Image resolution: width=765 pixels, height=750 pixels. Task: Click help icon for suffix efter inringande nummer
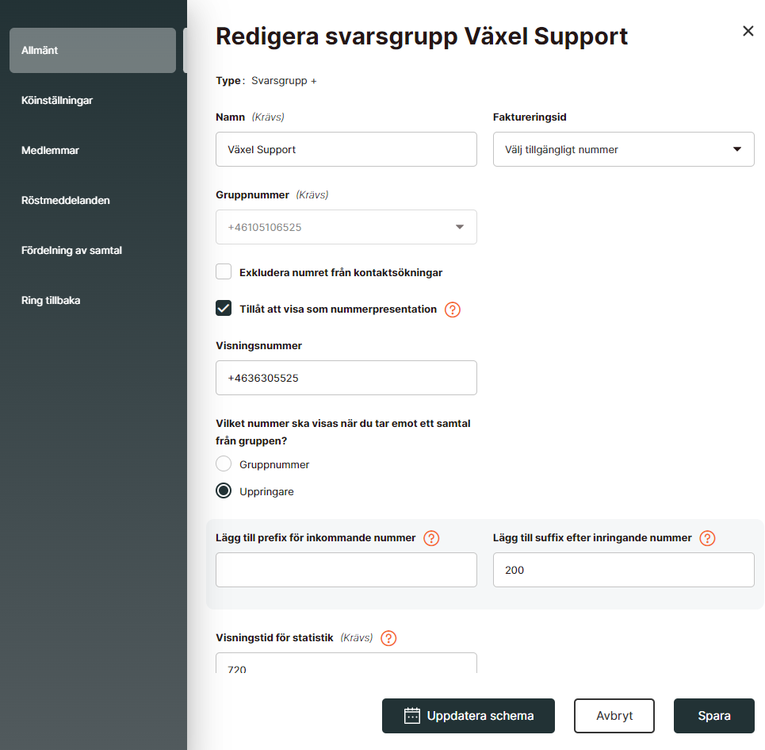click(707, 538)
